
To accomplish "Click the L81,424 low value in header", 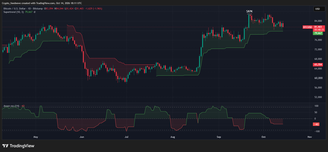I will tap(69, 9).
